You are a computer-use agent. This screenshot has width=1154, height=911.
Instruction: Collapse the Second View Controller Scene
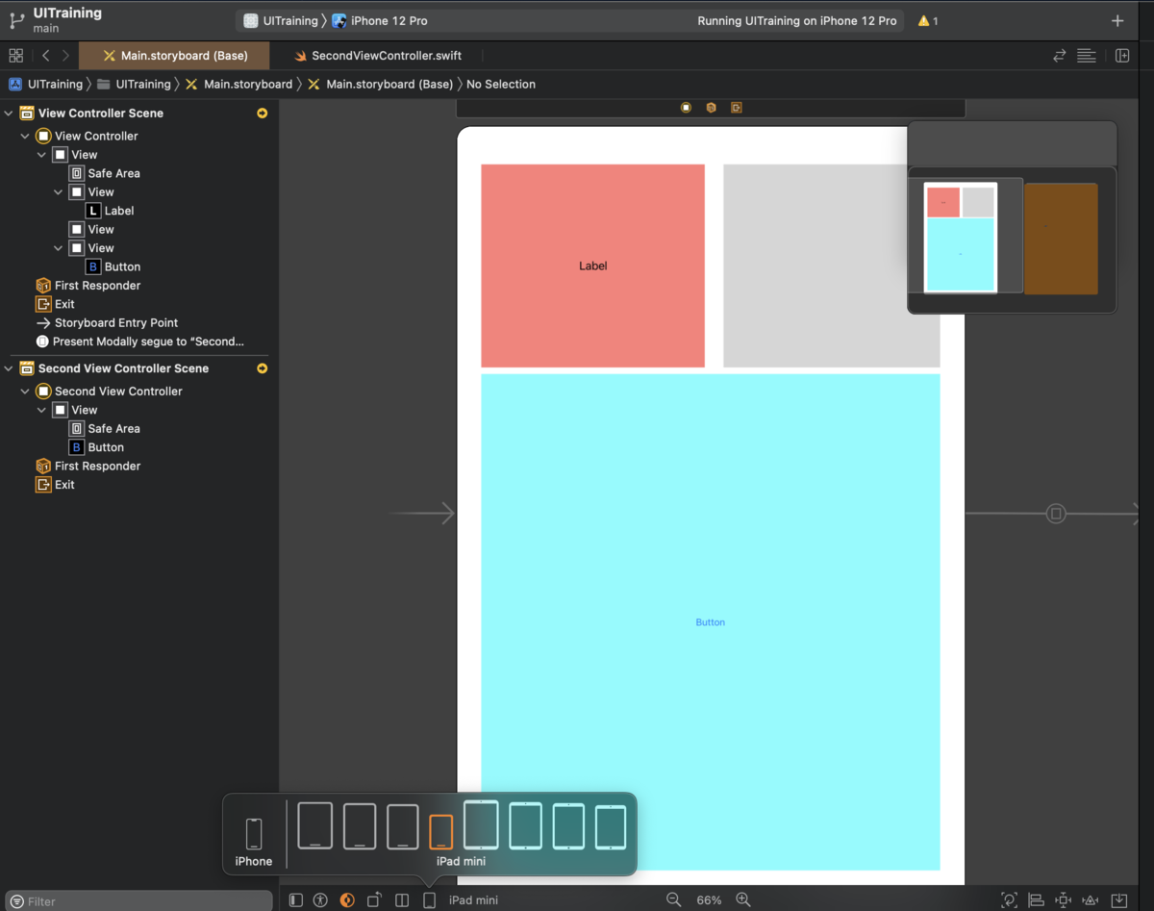click(9, 368)
